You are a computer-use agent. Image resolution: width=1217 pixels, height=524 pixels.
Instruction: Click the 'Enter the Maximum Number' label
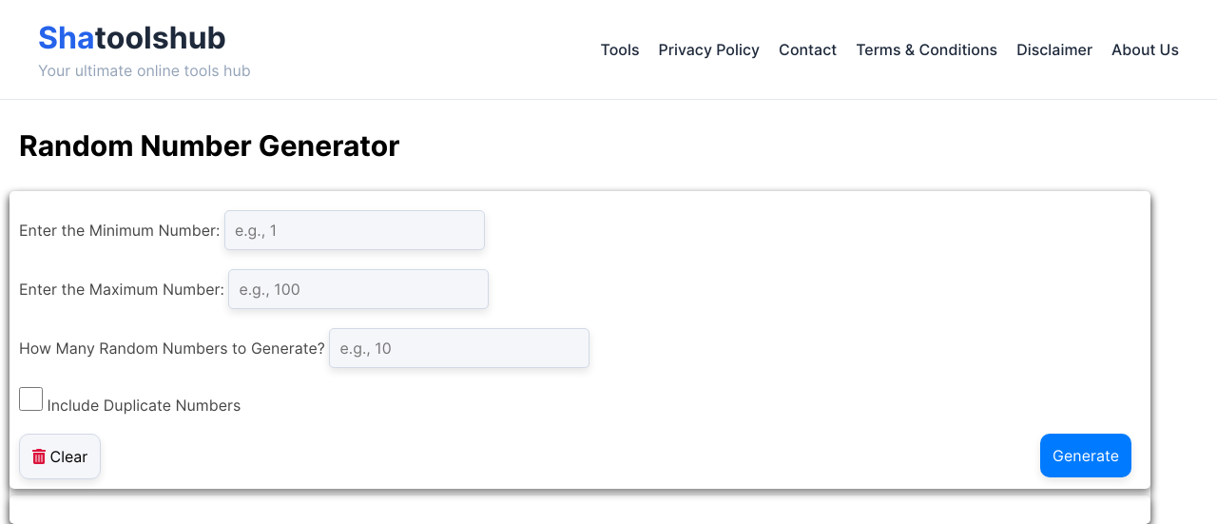click(122, 289)
